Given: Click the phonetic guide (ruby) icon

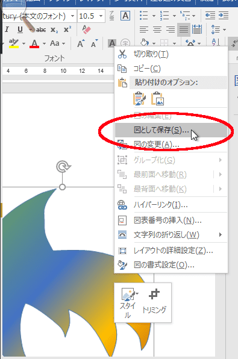Looking at the screenshot, I should [x=112, y=16].
